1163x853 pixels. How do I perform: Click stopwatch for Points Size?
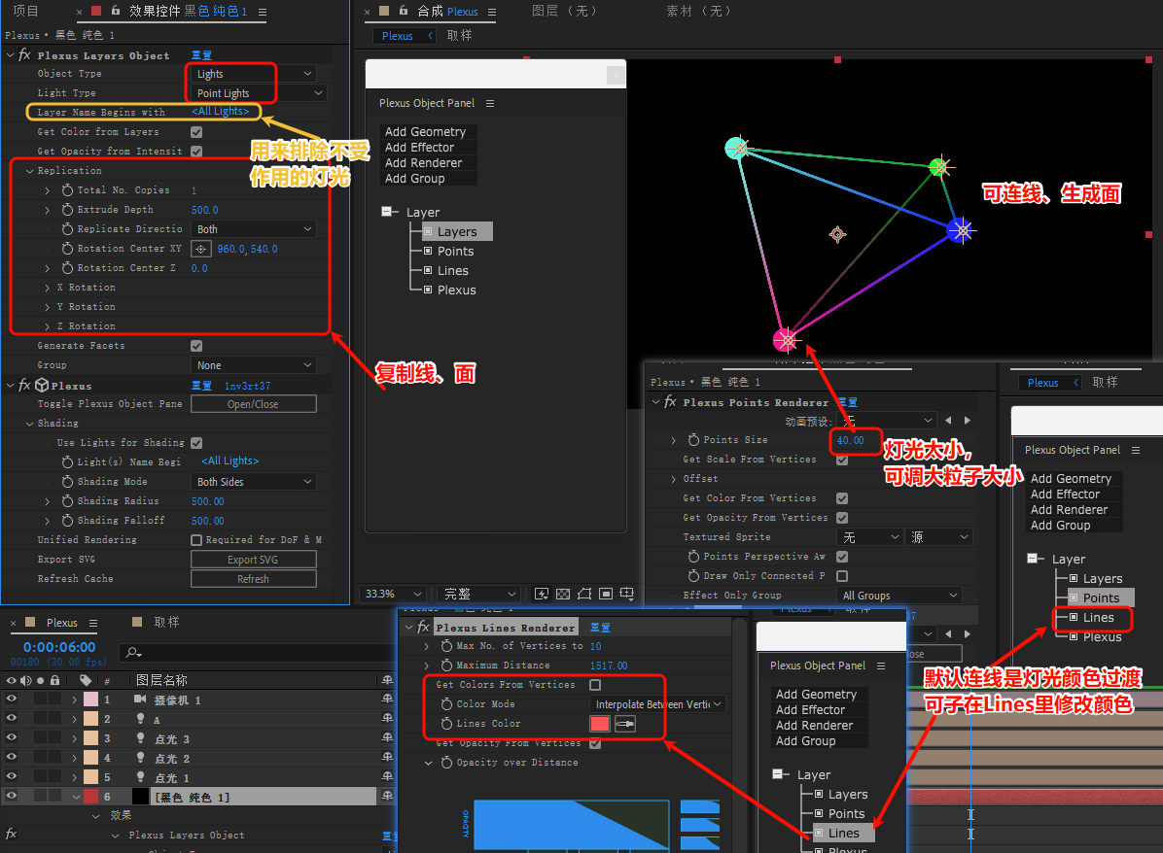[x=693, y=440]
